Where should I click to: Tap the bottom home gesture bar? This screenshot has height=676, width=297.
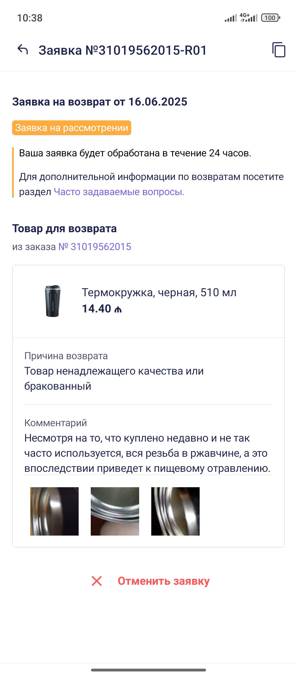point(148,670)
